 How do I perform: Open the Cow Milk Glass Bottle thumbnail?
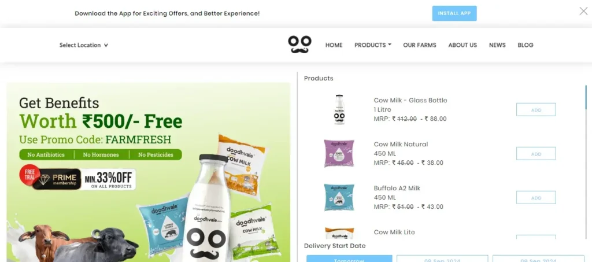pyautogui.click(x=339, y=109)
